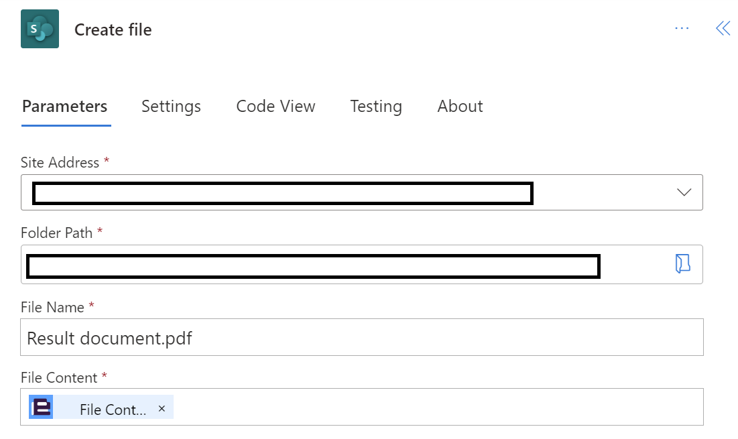View the About tab
The image size is (738, 439).
[460, 106]
